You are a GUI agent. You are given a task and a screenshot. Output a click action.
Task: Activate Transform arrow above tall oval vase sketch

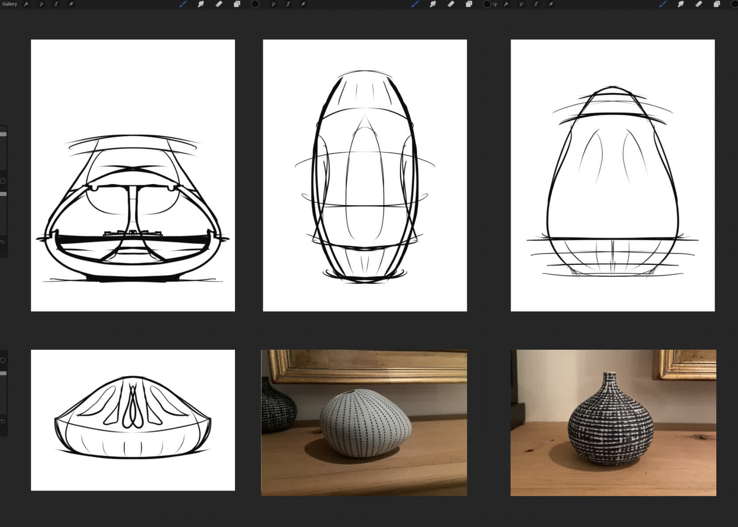[x=303, y=4]
